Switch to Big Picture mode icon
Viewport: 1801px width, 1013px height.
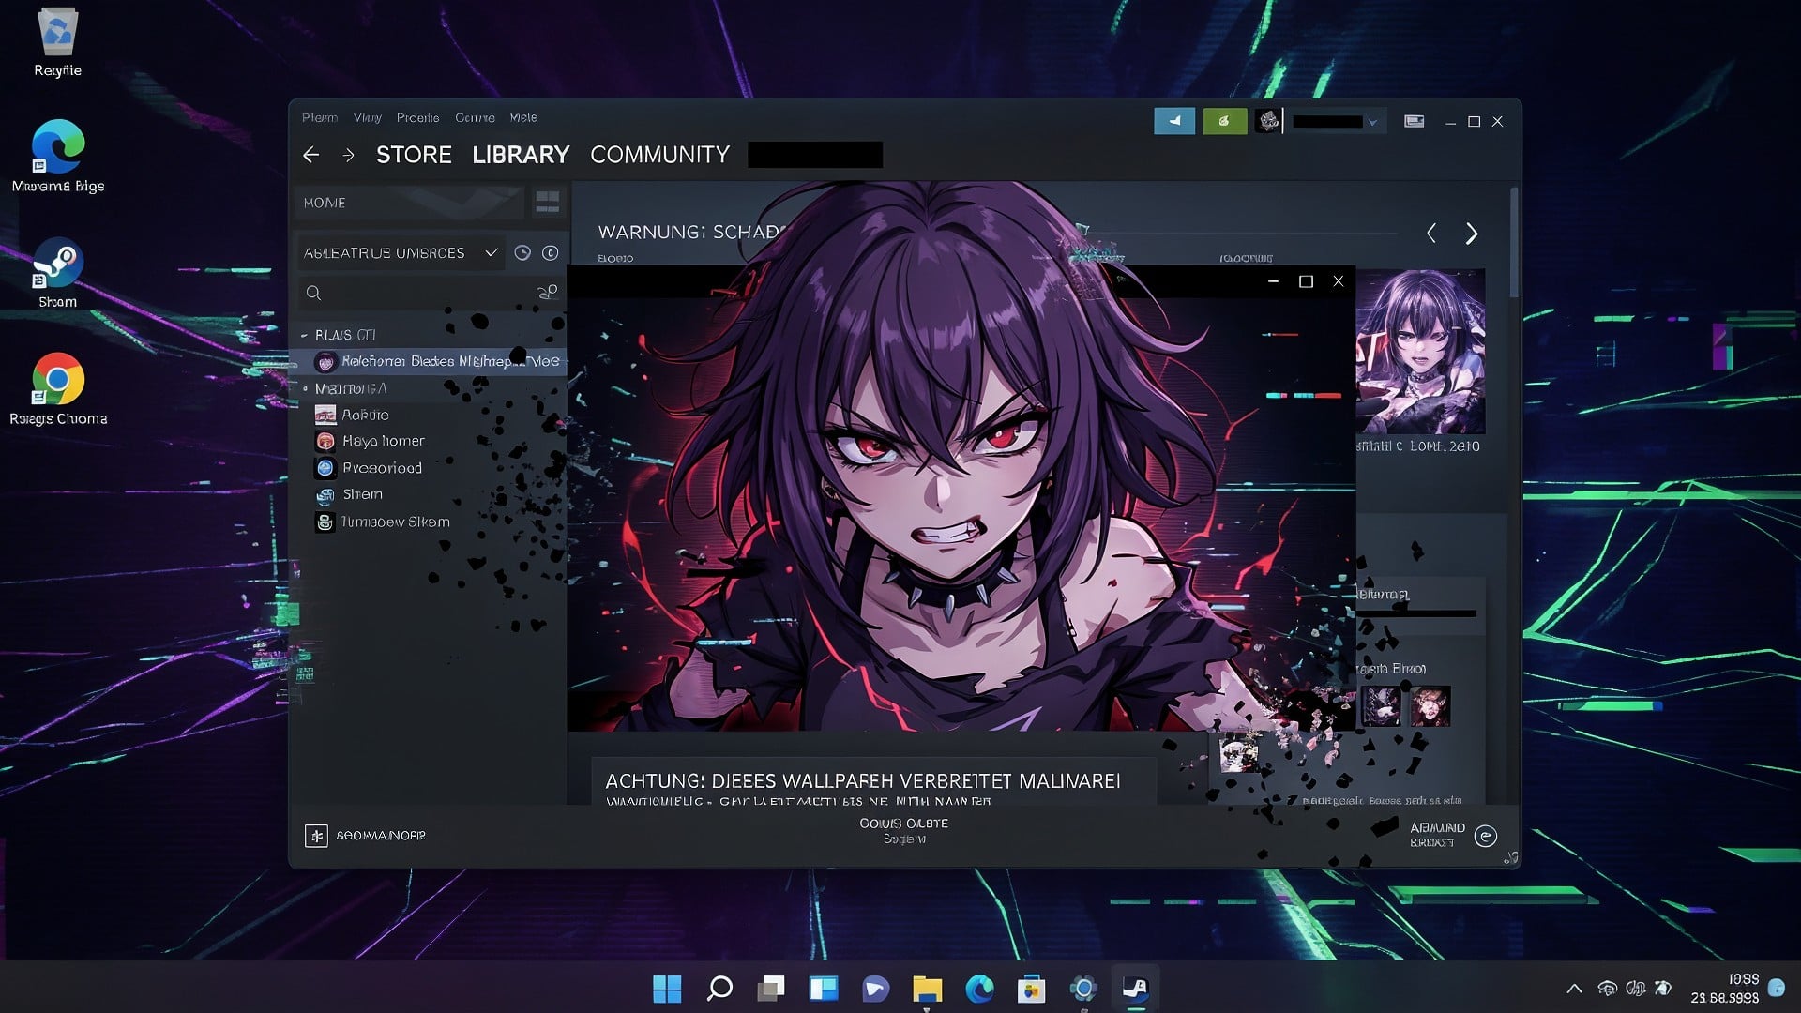pyautogui.click(x=1415, y=121)
